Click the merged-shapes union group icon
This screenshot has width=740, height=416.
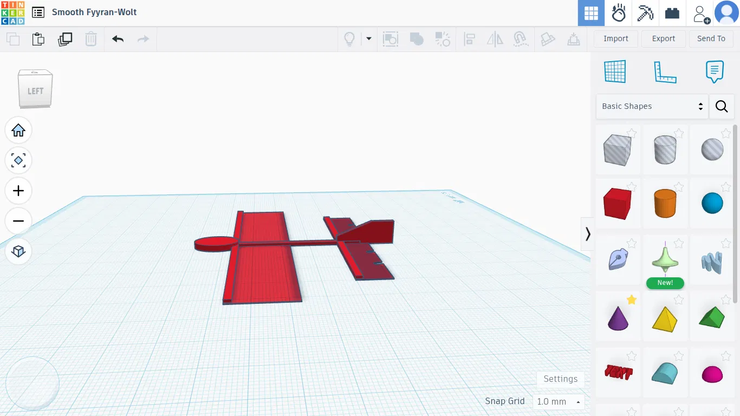[417, 39]
